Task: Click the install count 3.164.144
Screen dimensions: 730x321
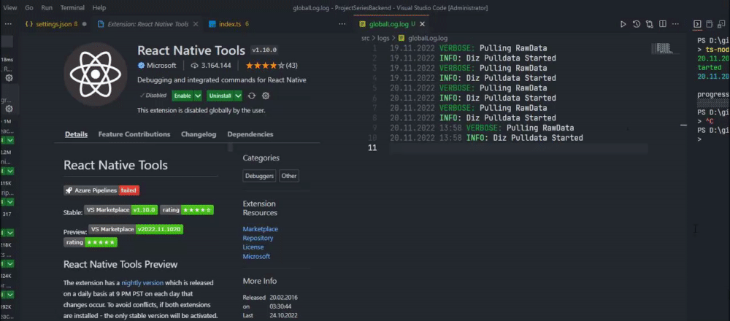Action: click(x=211, y=66)
